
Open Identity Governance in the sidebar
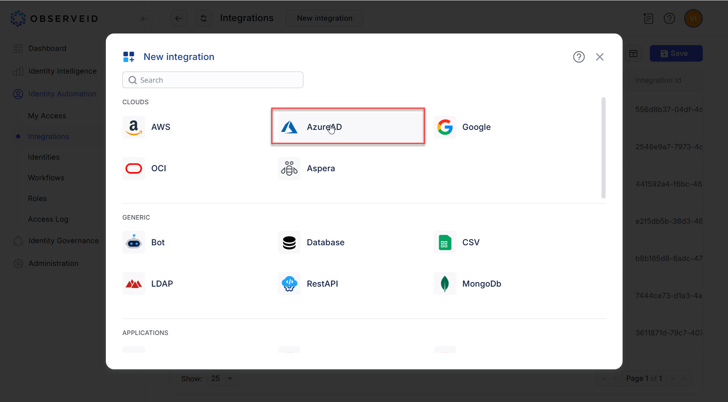[x=63, y=241]
